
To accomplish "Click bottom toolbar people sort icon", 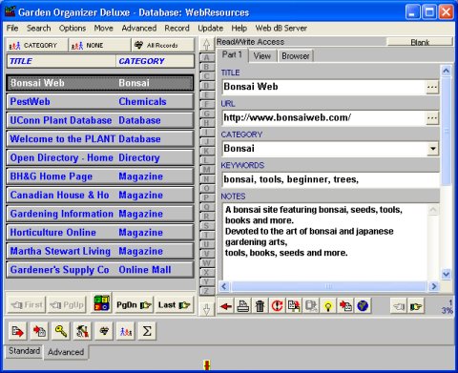I will [x=126, y=331].
